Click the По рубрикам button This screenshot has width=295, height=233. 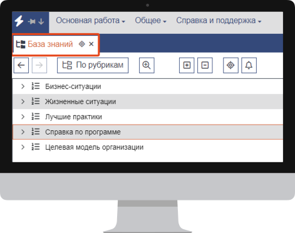tap(93, 65)
